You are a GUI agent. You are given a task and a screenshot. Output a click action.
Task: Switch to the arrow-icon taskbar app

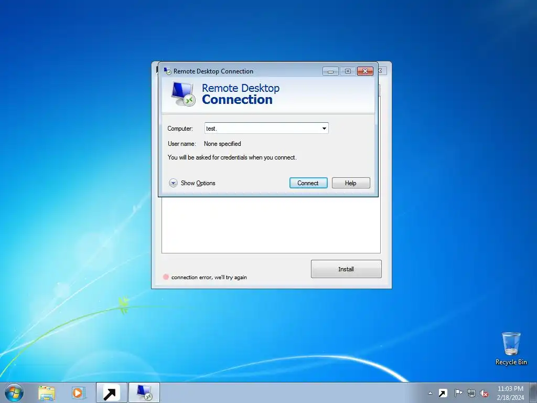[x=112, y=393]
